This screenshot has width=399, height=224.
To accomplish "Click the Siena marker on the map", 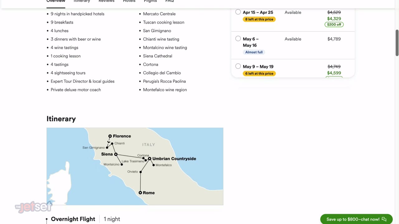I will pos(116,154).
